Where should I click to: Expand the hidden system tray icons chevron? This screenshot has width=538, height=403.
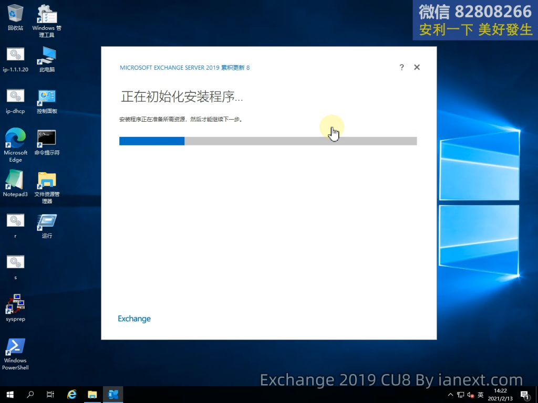450,395
